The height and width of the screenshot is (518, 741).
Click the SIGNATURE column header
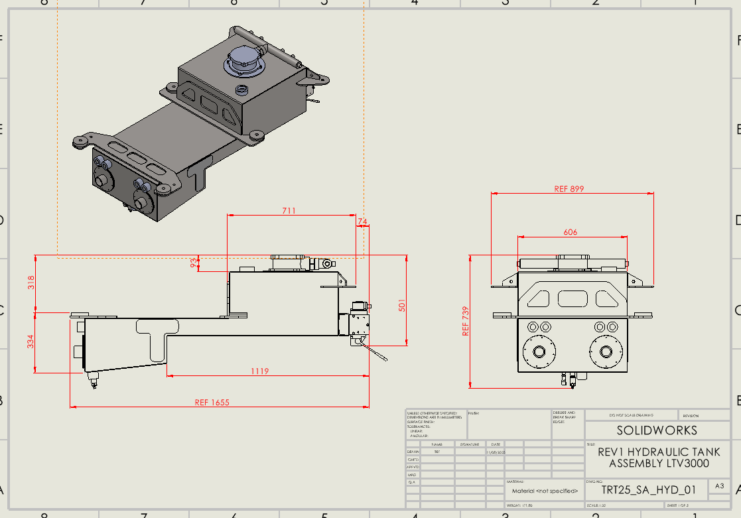point(470,445)
